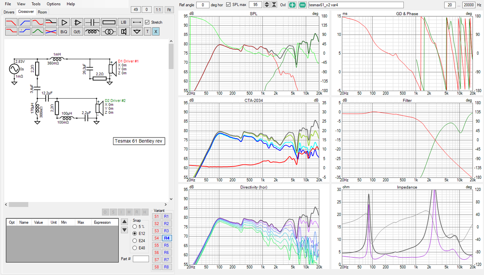This screenshot has width=484, height=275.
Task: Open the Tools menu
Action: click(x=36, y=4)
